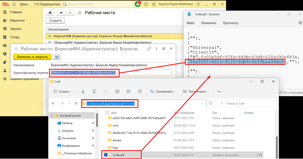Select dumps folder in file list

[117, 140]
